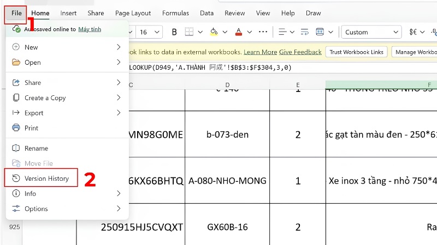Apply the red font color icon

point(239,32)
